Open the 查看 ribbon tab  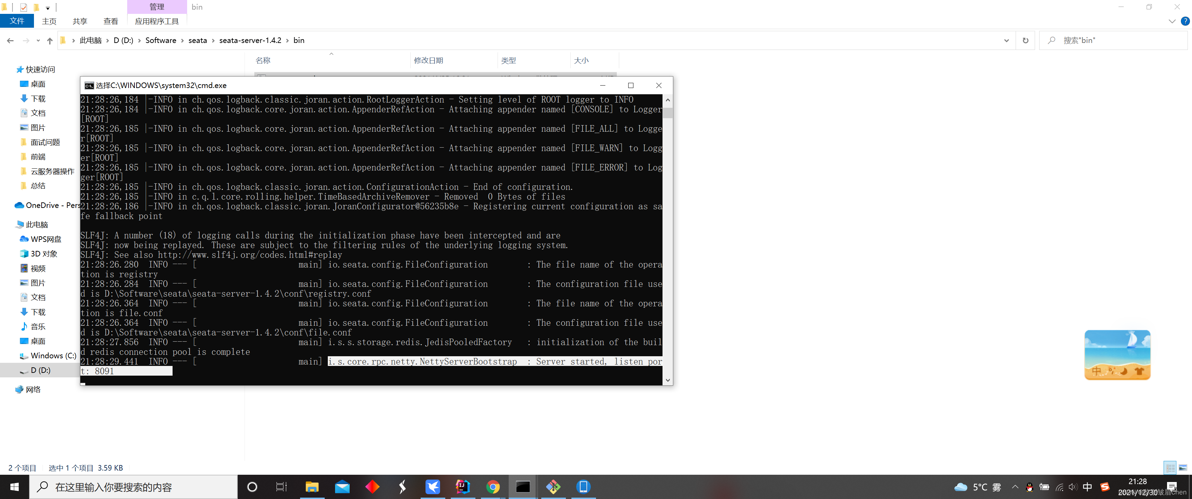click(111, 21)
